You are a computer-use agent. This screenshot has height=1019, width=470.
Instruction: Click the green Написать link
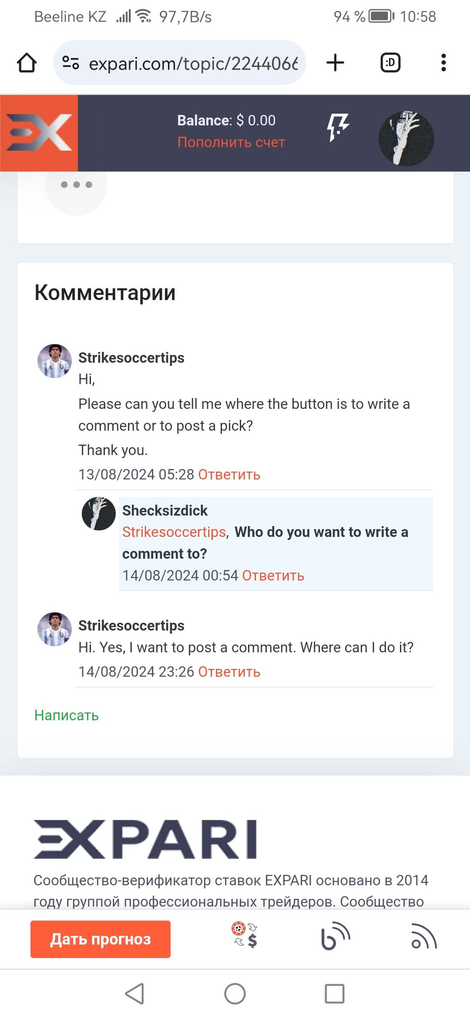(67, 715)
